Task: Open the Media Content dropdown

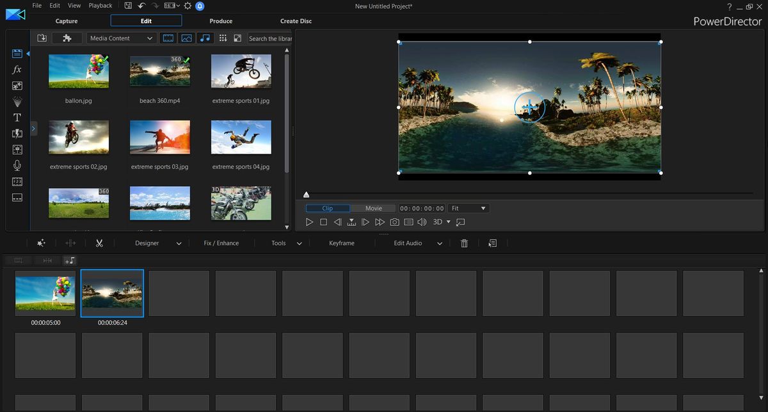Action: [x=121, y=38]
